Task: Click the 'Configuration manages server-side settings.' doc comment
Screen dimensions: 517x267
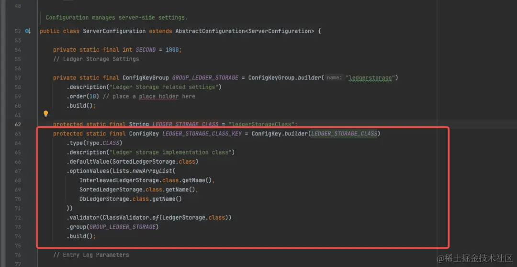Action: 117,18
